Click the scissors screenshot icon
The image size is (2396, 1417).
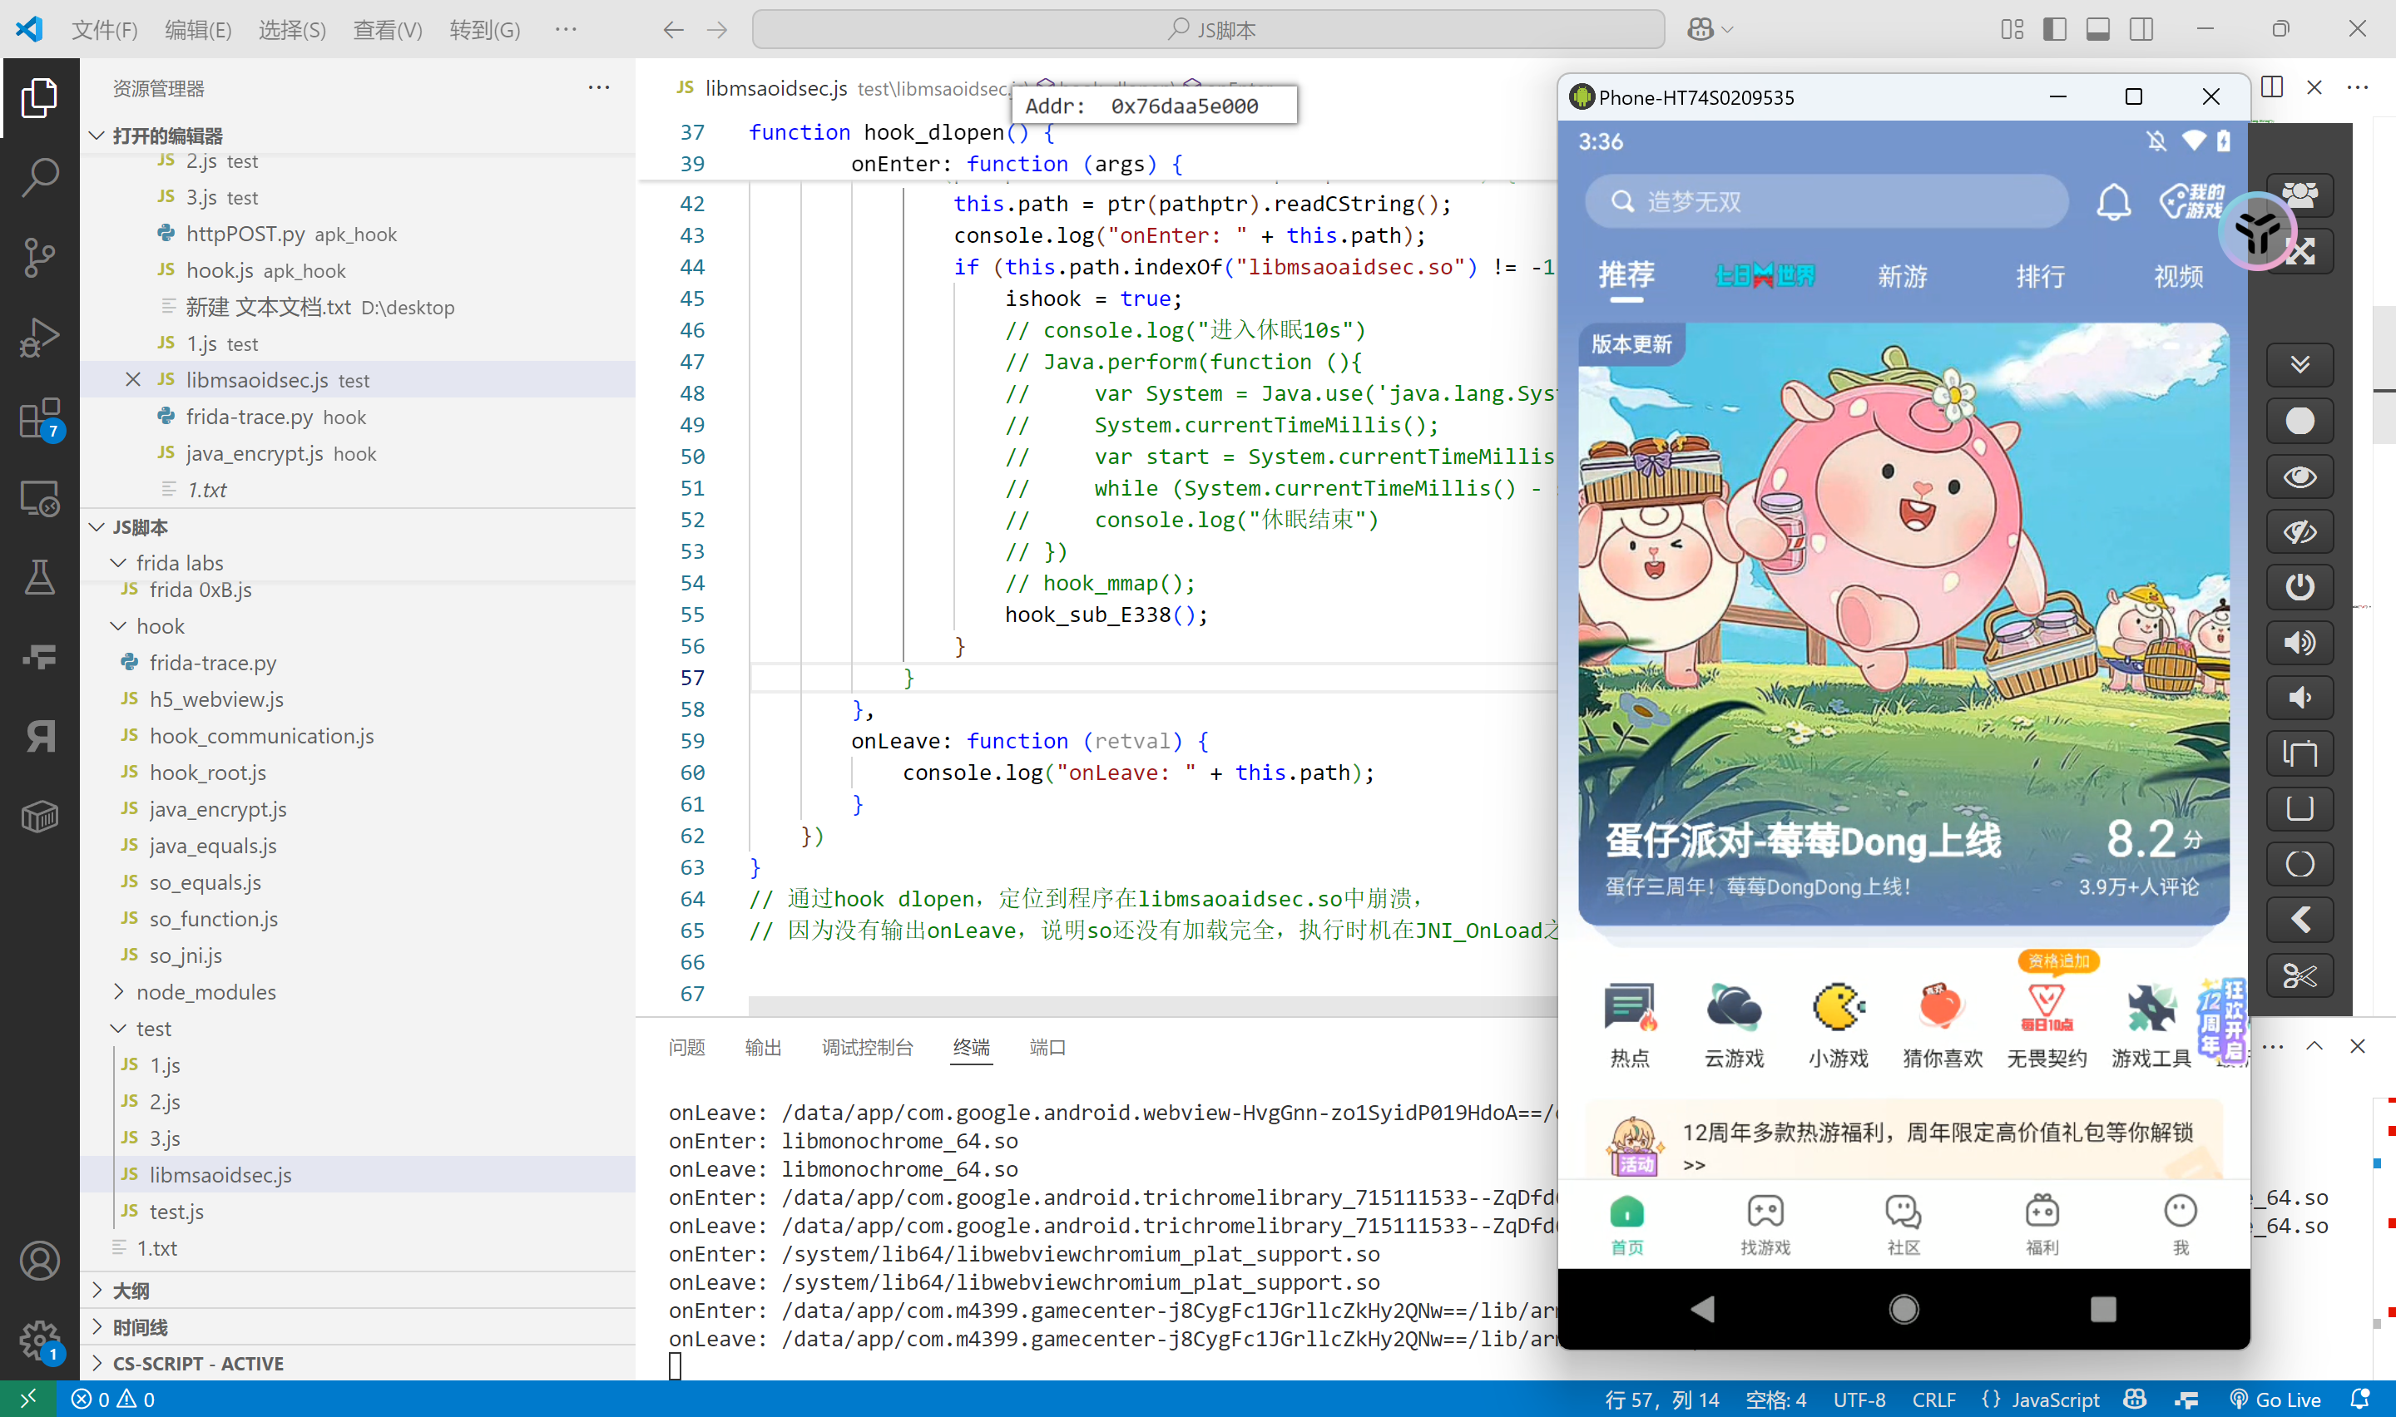click(x=2299, y=976)
